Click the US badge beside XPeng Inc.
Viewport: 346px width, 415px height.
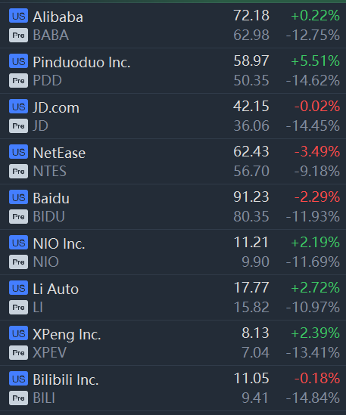[x=19, y=333]
